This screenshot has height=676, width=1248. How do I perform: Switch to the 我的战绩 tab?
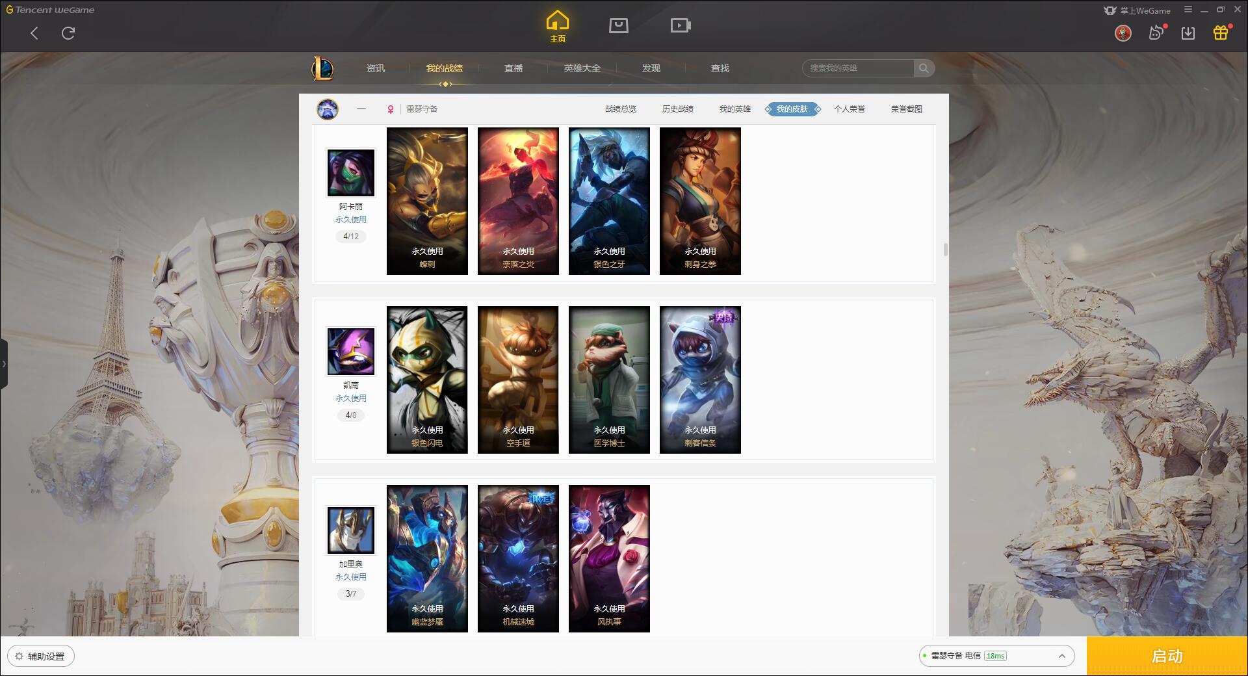[445, 68]
